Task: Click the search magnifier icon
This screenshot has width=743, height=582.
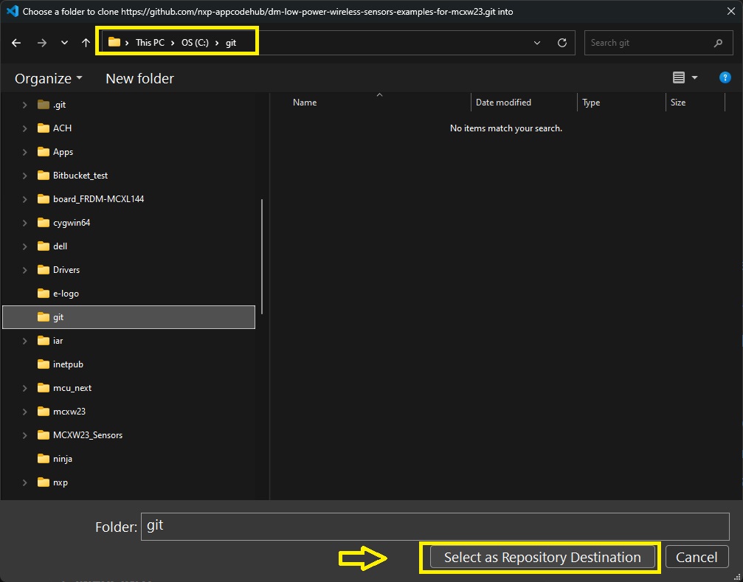Action: click(x=718, y=43)
